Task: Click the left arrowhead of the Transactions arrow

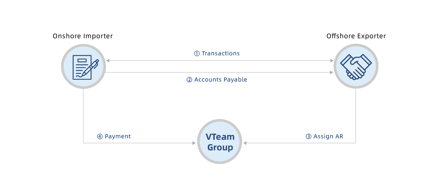Action: [x=107, y=60]
